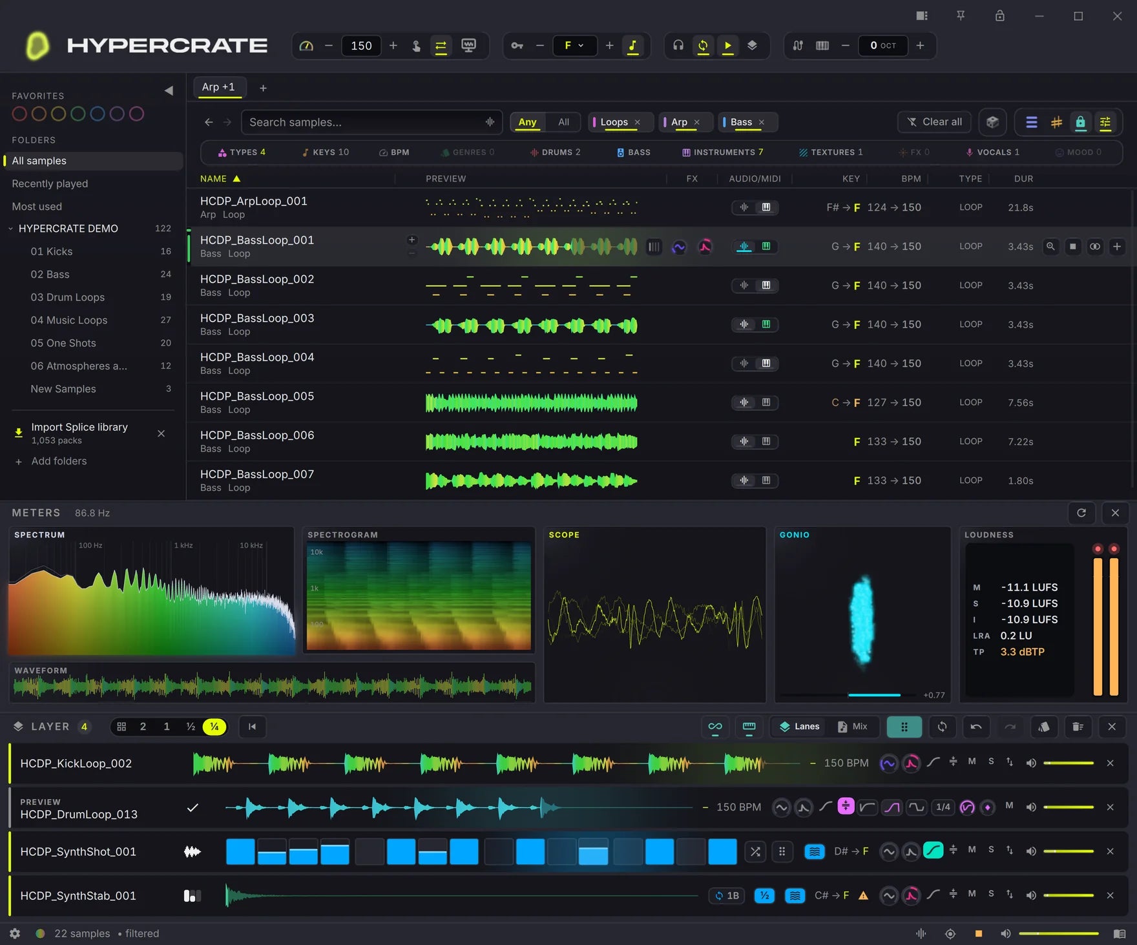Image resolution: width=1137 pixels, height=945 pixels.
Task: Open the TYPES 4 filter category
Action: [x=242, y=152]
